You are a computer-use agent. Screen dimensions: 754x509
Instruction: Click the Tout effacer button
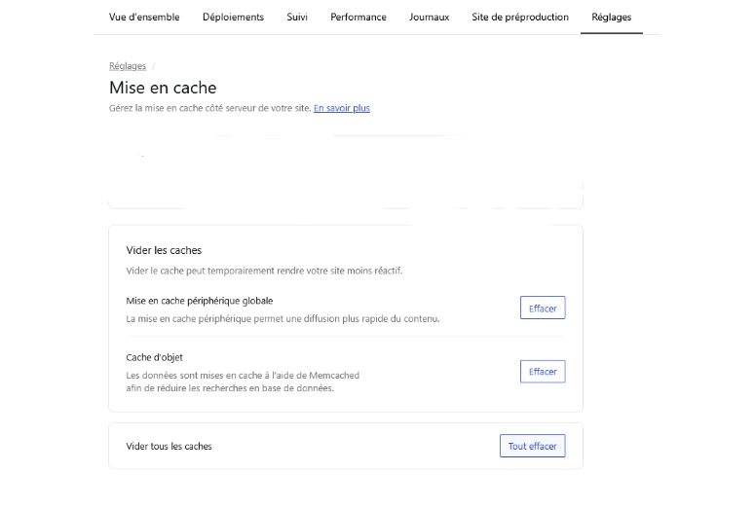coord(532,447)
